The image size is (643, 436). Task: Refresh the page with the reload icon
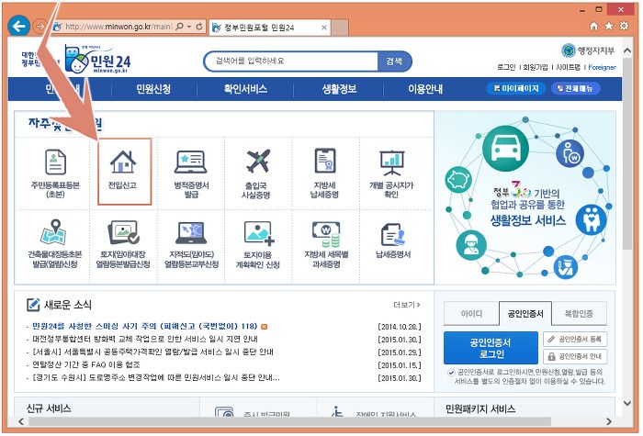(199, 27)
